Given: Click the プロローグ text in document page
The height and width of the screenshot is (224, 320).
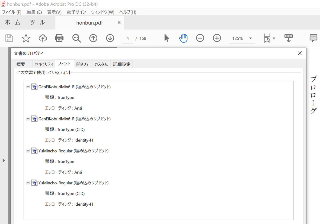Looking at the screenshot, I should pos(314,95).
